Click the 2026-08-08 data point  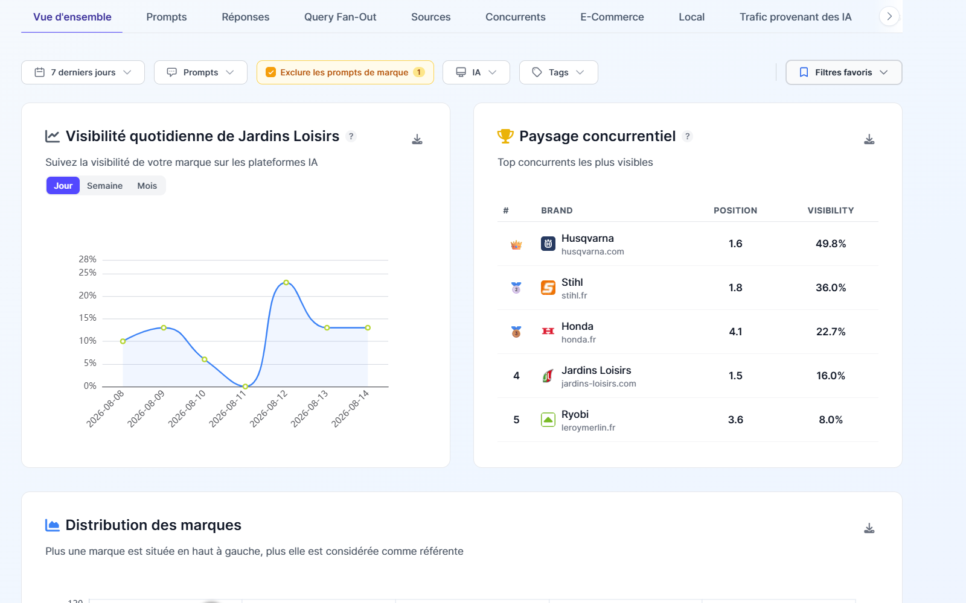pos(123,341)
